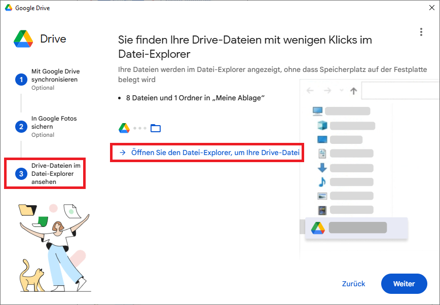The image size is (440, 305).
Task: Click the address bar in Explorer preview
Action: pyautogui.click(x=400, y=91)
